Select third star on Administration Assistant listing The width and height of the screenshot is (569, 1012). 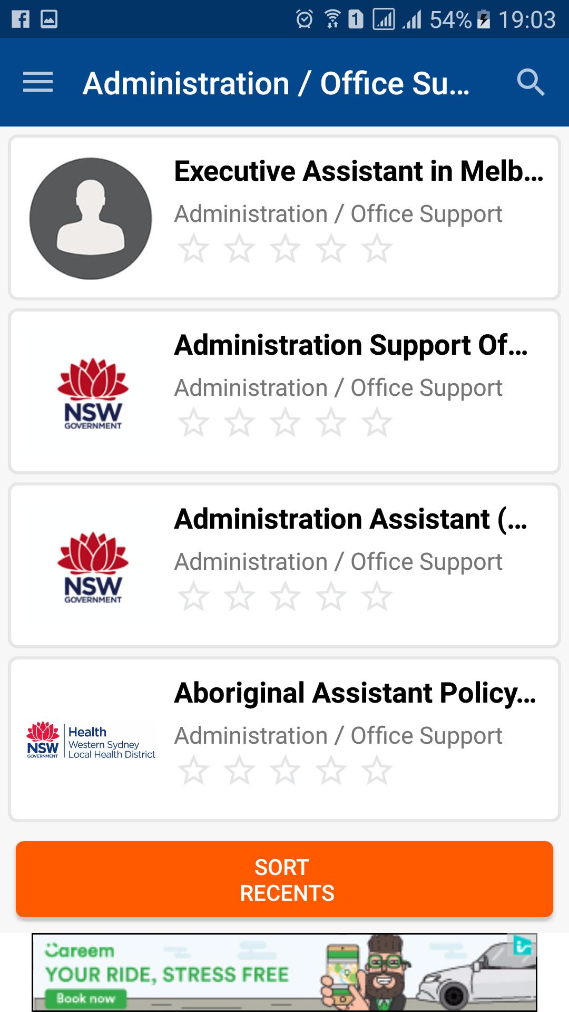285,597
